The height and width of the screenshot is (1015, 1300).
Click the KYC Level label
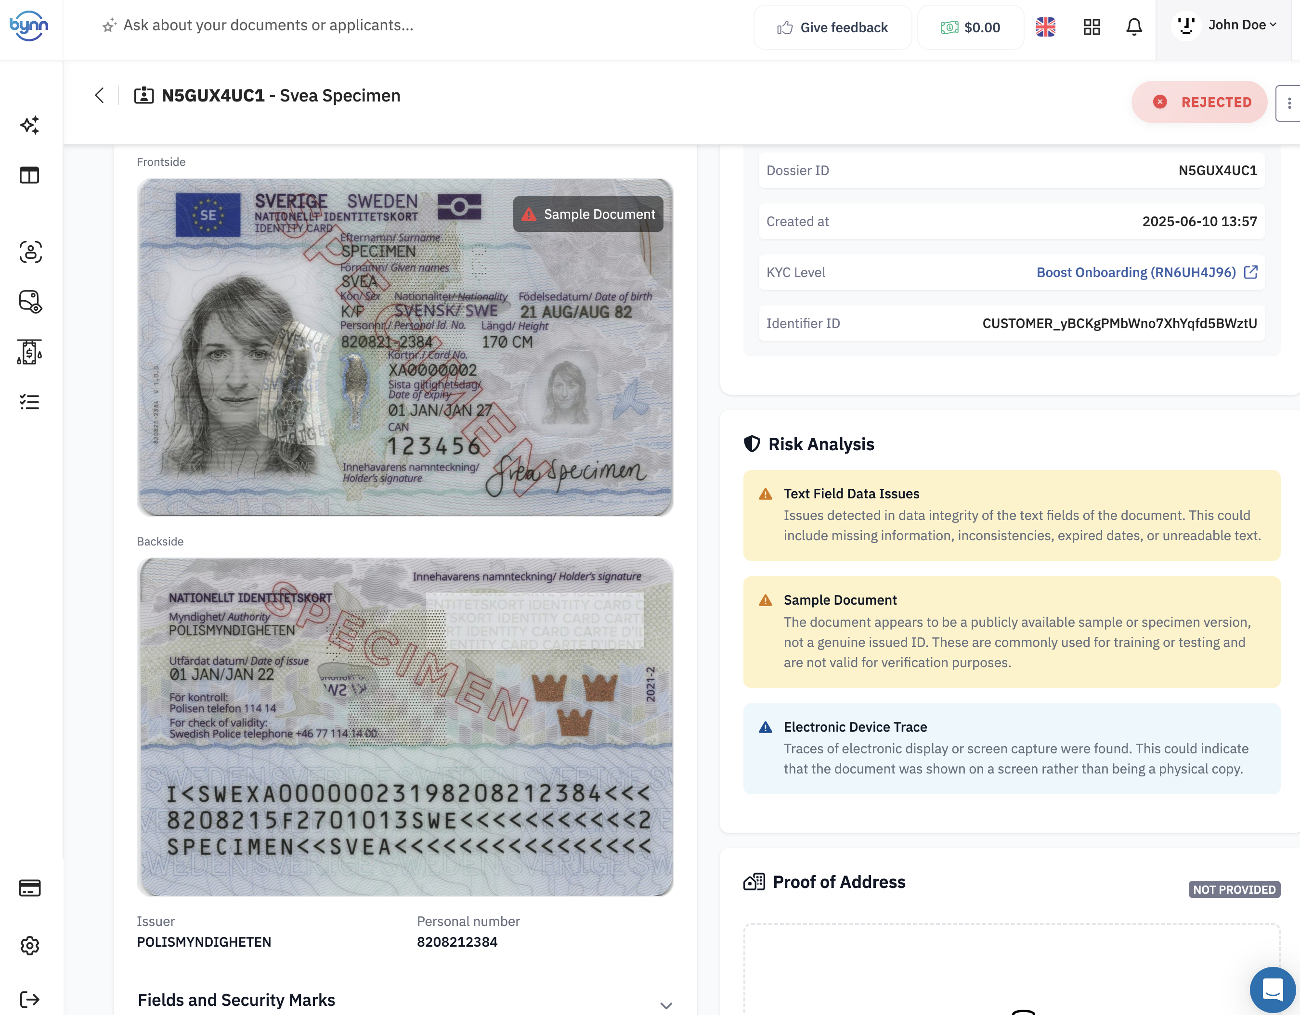coord(795,272)
